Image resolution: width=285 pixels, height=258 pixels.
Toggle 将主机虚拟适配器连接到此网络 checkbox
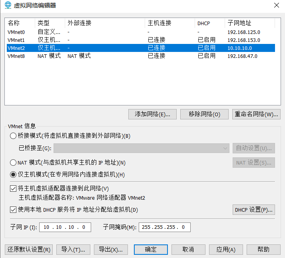[13, 189]
